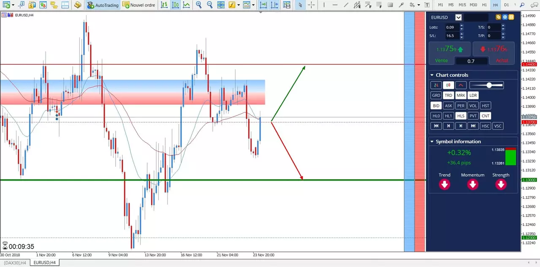
Task: Zoom out on the chart
Action: point(210,5)
